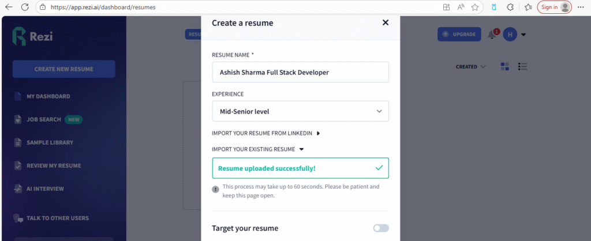
Task: Open the Experience level dropdown
Action: pos(300,111)
